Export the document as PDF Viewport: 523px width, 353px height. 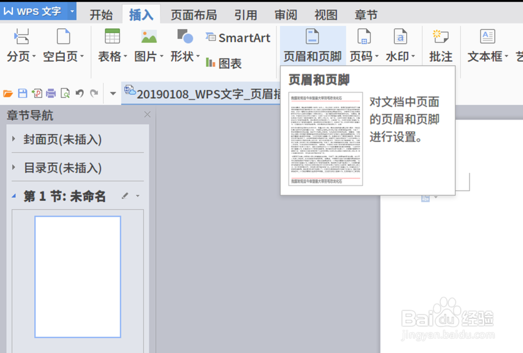[37, 93]
